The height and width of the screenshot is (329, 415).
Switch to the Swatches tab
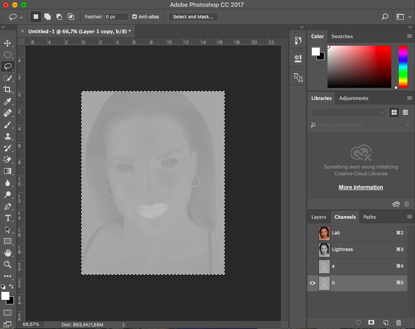coord(342,36)
